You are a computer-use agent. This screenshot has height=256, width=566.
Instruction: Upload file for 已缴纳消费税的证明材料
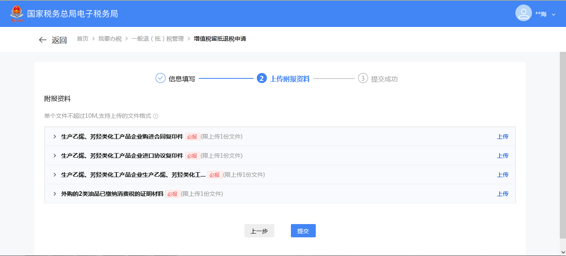503,194
